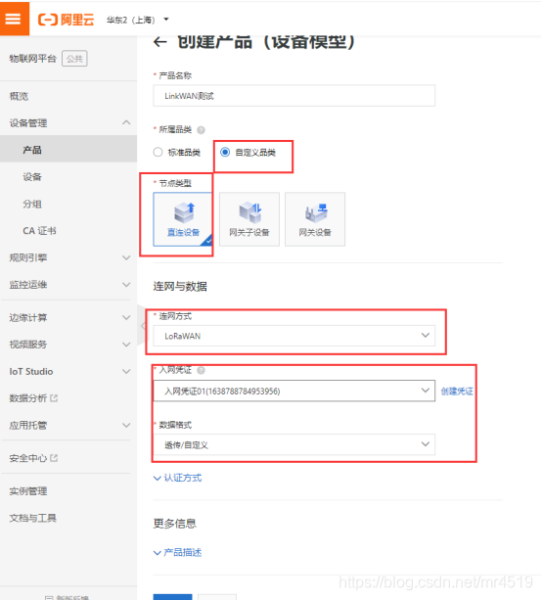Click the 产品名称 input field
Viewport: 542px width, 600px height.
click(x=294, y=96)
